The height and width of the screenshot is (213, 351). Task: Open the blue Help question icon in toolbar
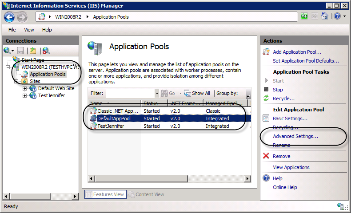(337, 16)
